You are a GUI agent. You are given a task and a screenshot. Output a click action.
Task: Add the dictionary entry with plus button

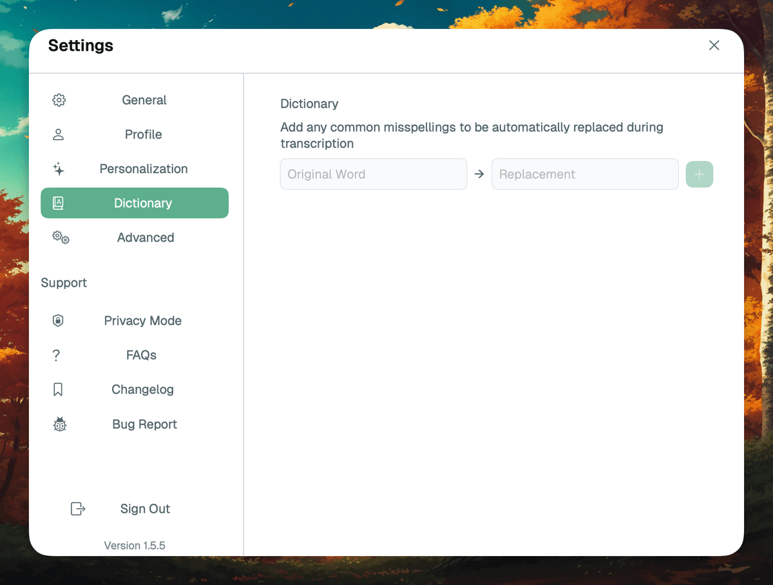pos(700,174)
